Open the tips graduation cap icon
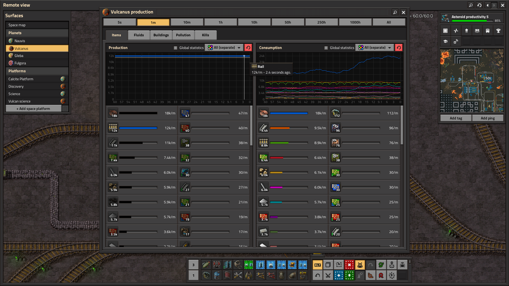509x286 pixels. (x=445, y=41)
